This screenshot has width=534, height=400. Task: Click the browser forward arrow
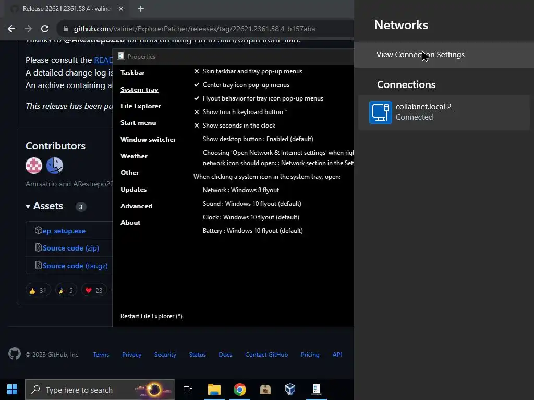[x=28, y=29]
